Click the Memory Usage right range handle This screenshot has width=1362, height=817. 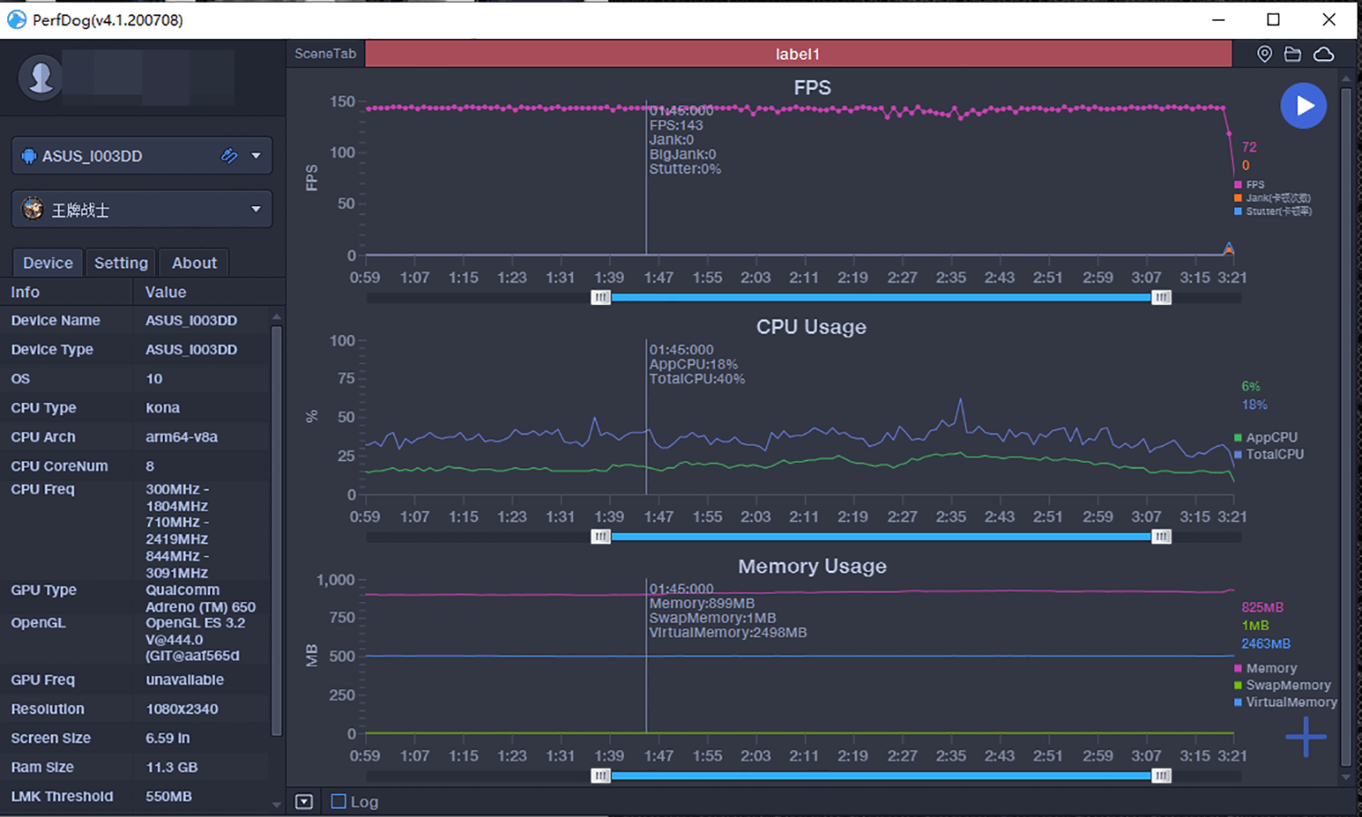(x=1161, y=775)
